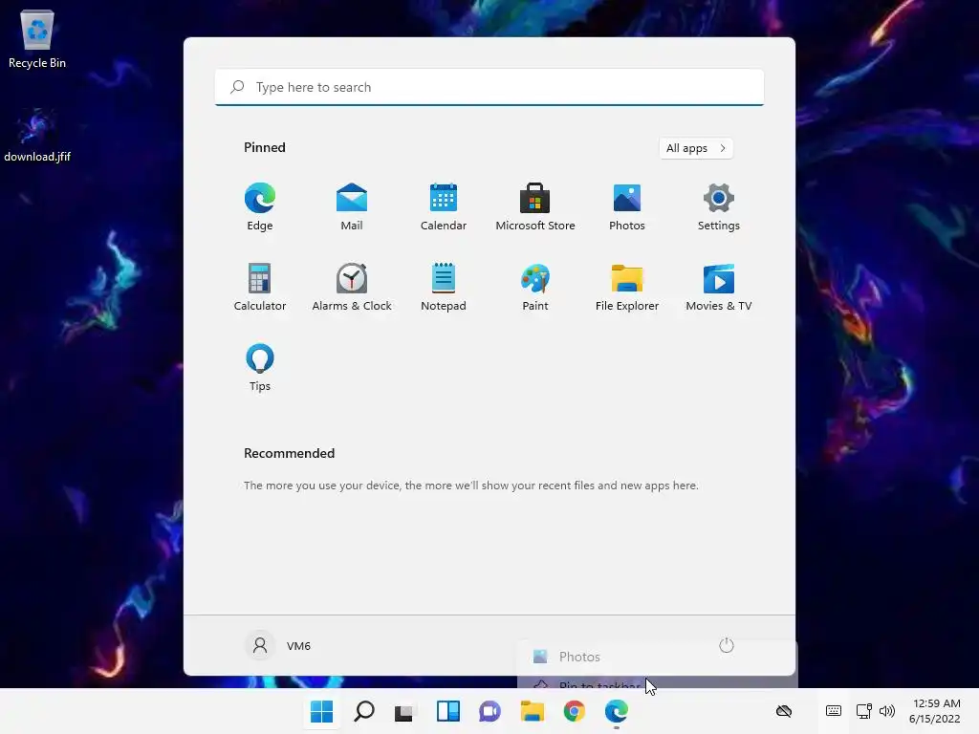The width and height of the screenshot is (979, 734).
Task: Launch Notepad
Action: pos(444,287)
